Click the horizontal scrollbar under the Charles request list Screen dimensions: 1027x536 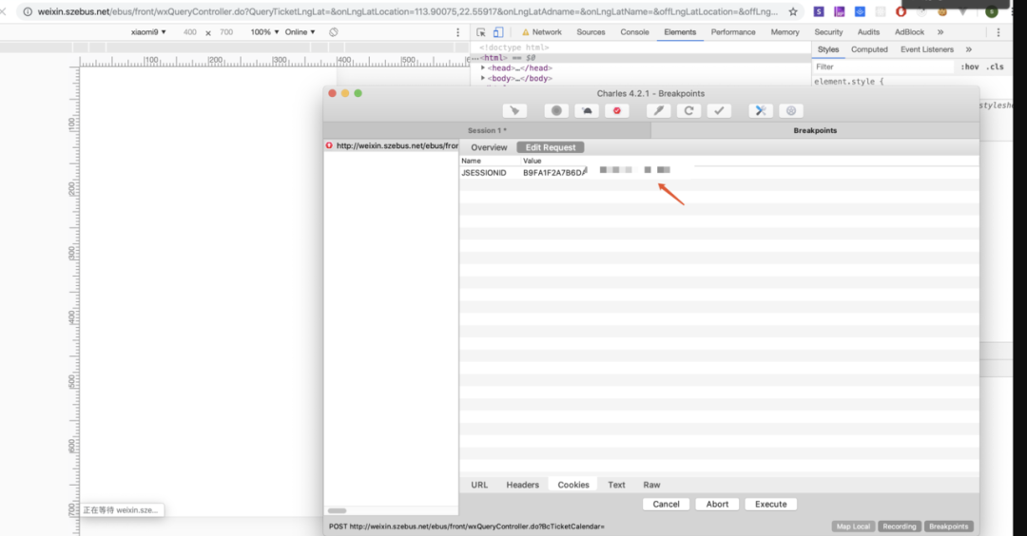pyautogui.click(x=337, y=510)
